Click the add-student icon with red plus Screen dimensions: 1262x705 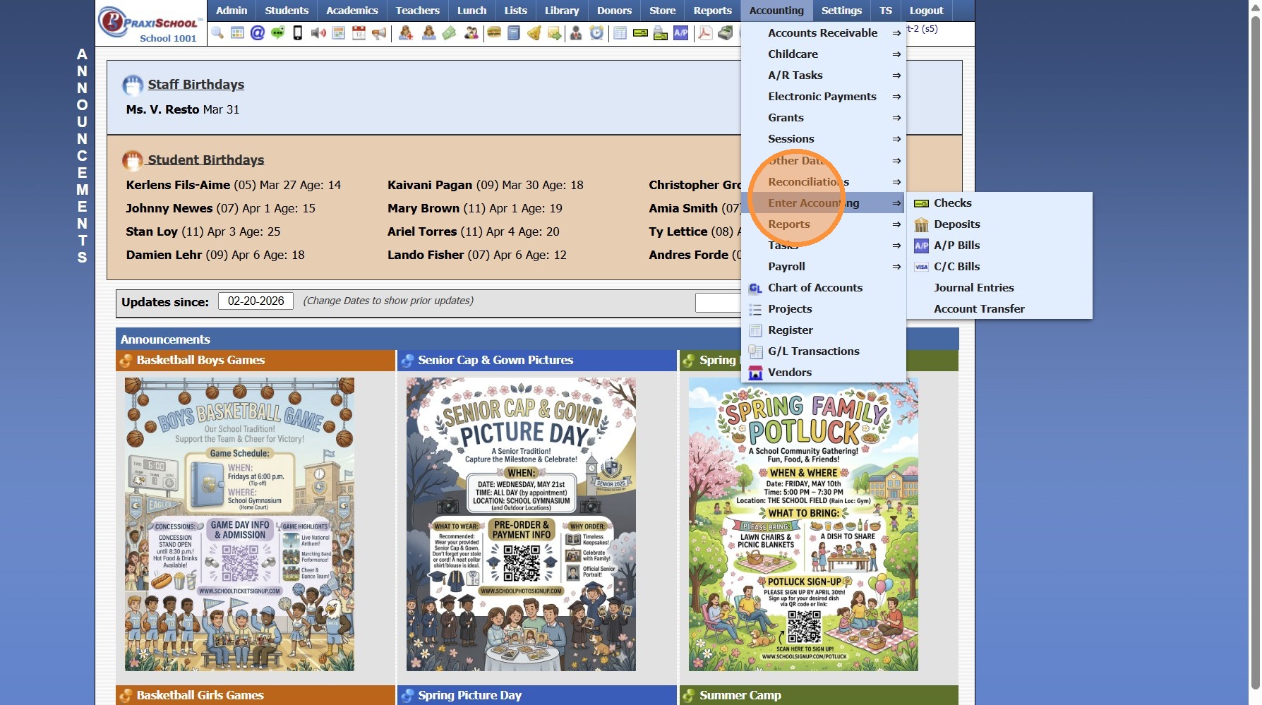[406, 32]
